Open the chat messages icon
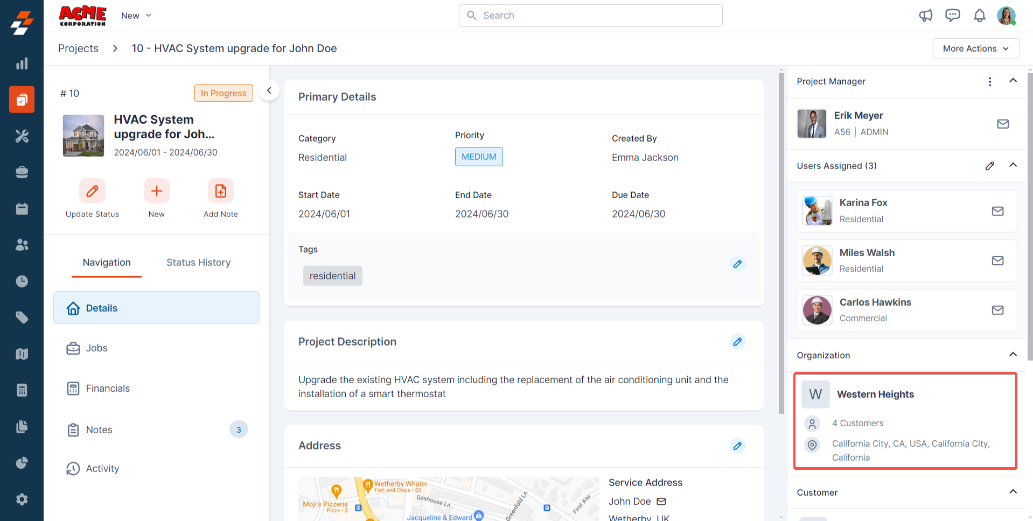The height and width of the screenshot is (521, 1033). click(952, 16)
